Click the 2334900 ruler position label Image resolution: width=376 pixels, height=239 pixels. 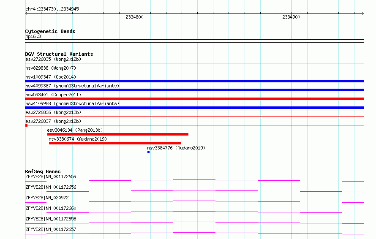click(x=291, y=17)
